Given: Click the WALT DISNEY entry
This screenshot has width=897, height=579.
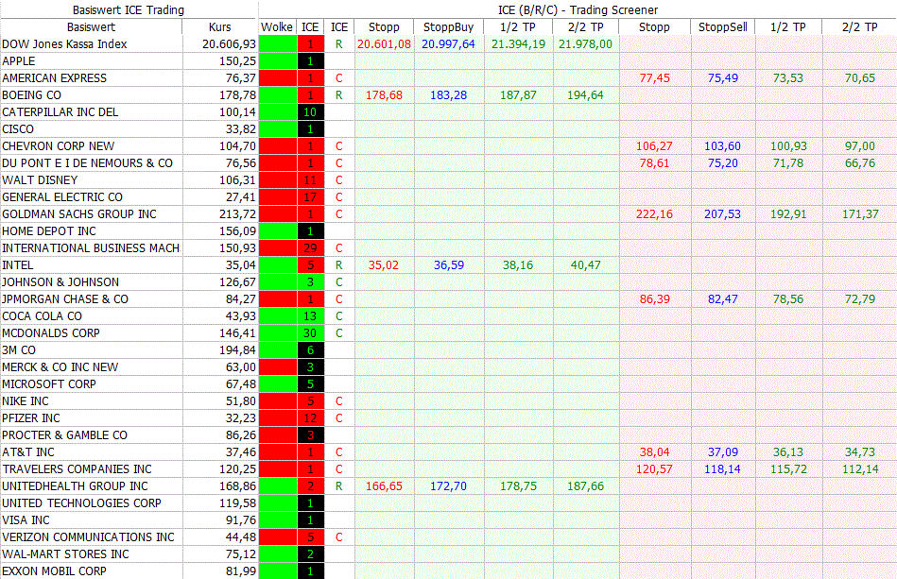Looking at the screenshot, I should (40, 180).
